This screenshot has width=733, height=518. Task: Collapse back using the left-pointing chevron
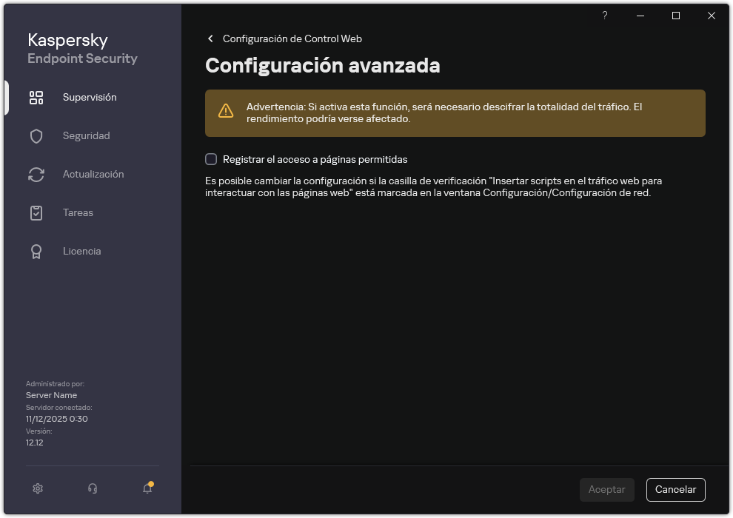pyautogui.click(x=210, y=38)
